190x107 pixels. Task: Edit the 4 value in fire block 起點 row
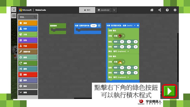(129, 68)
